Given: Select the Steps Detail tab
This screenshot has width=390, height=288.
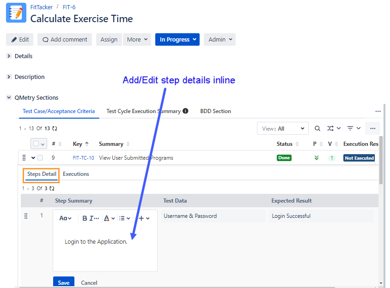Looking at the screenshot, I should pos(42,174).
